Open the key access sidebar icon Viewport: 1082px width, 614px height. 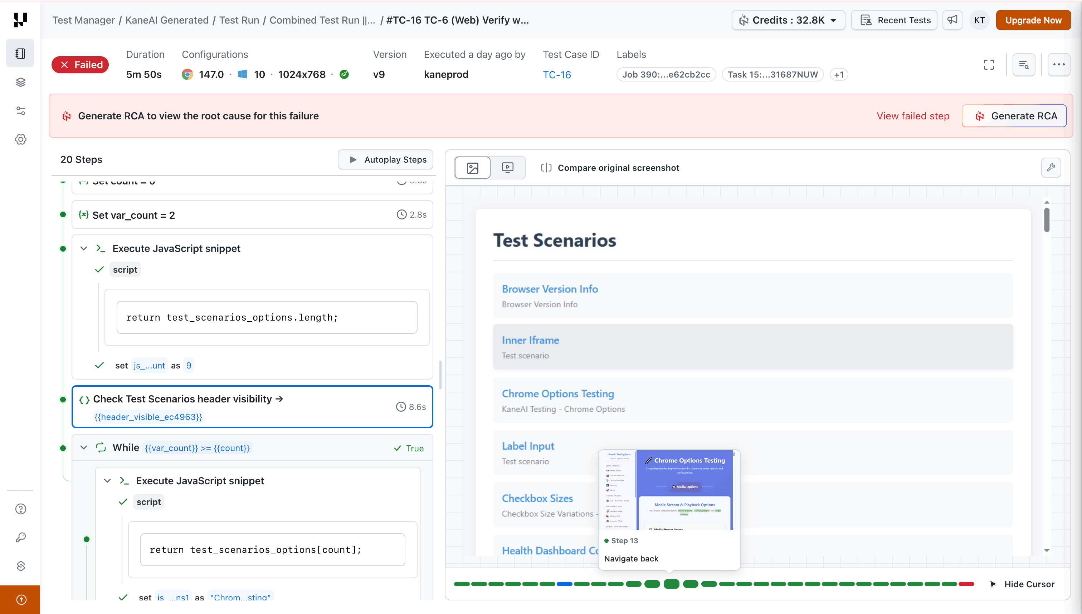click(x=20, y=537)
